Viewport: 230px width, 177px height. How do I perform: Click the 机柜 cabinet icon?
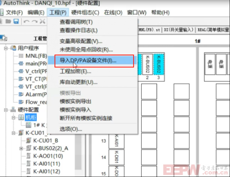pos(21,117)
